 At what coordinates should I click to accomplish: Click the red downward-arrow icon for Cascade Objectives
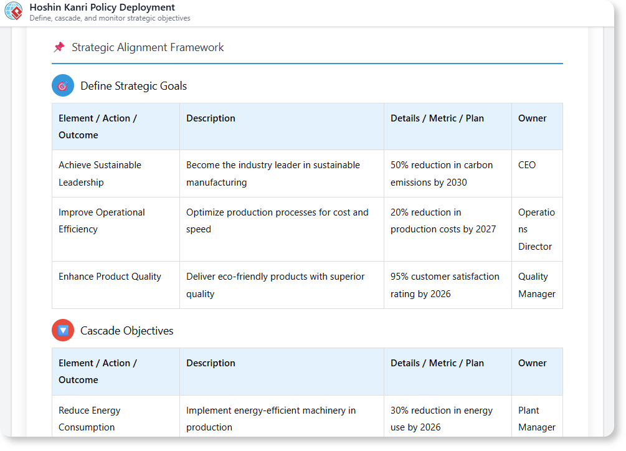point(62,330)
